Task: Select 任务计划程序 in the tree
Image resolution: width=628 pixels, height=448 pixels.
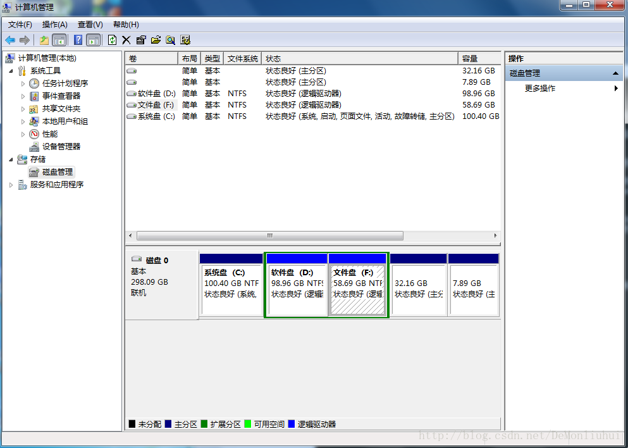Action: [x=65, y=84]
